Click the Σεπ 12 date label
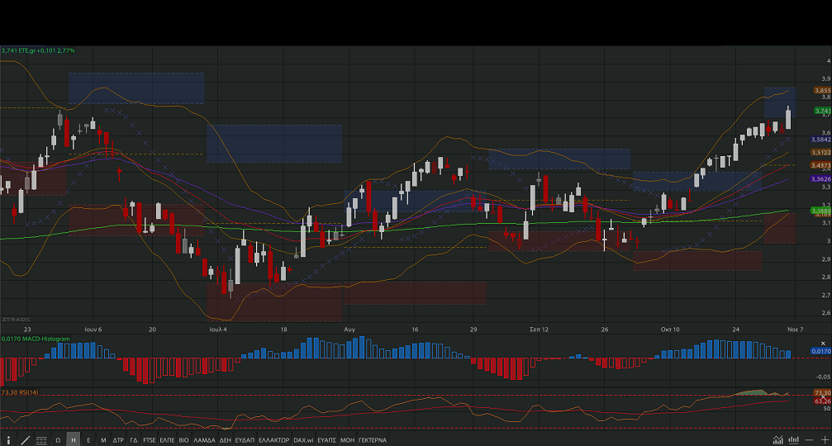This screenshot has height=446, width=832. (539, 330)
